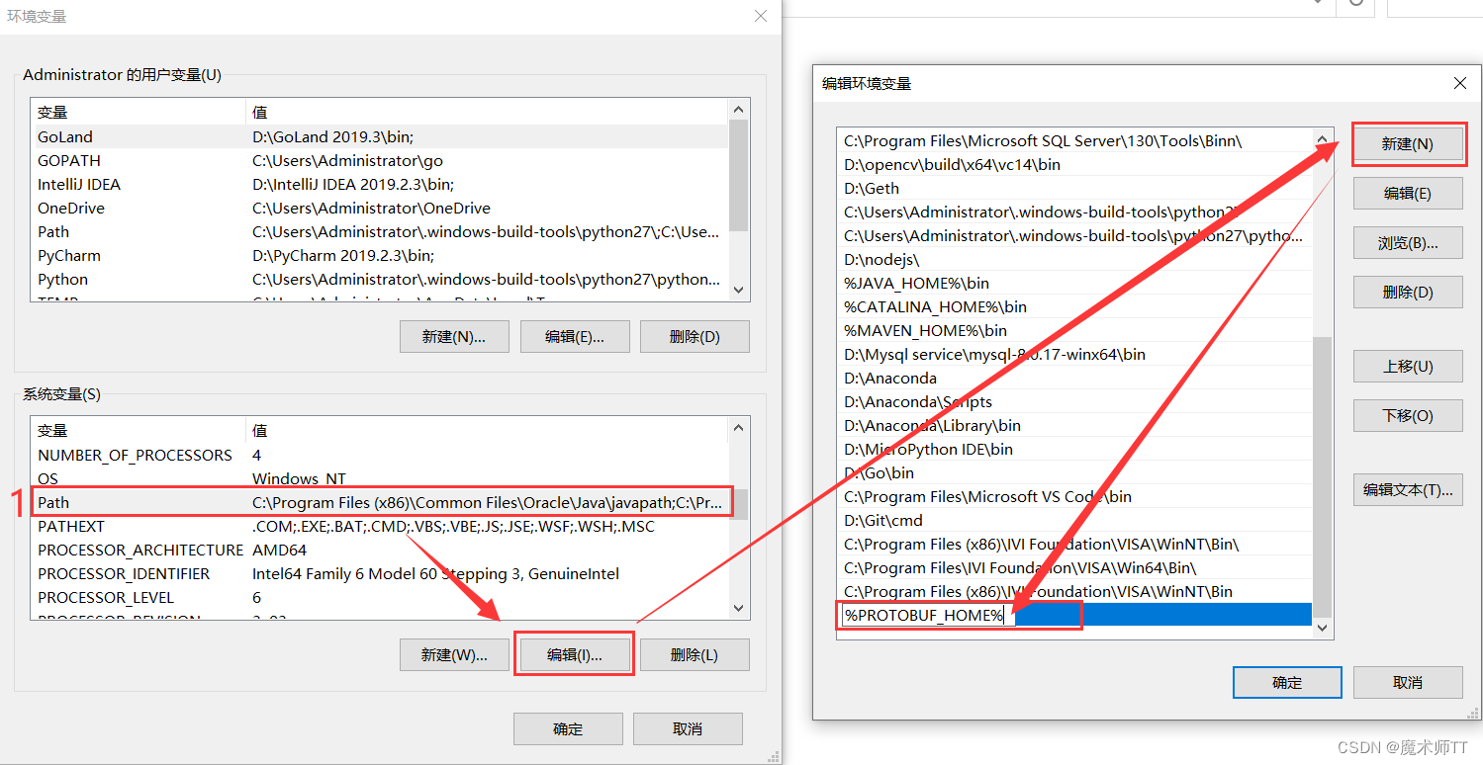Click 确定 in the 环境变量 window
Screen dimensions: 1483x765
[568, 729]
